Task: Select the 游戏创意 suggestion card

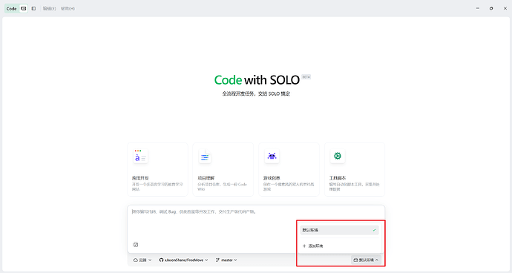Action: click(x=289, y=169)
